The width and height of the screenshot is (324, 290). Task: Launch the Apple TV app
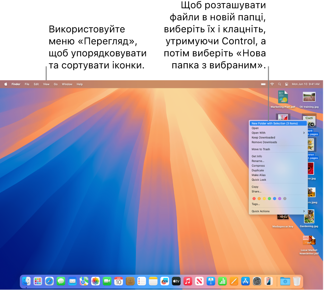[x=176, y=281]
